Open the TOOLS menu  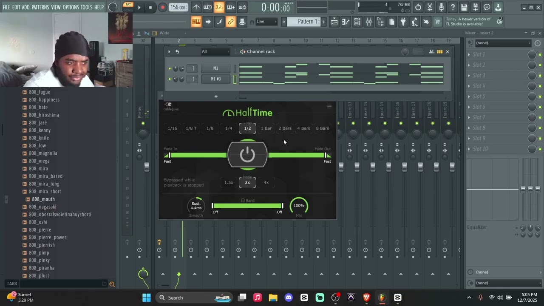point(87,7)
